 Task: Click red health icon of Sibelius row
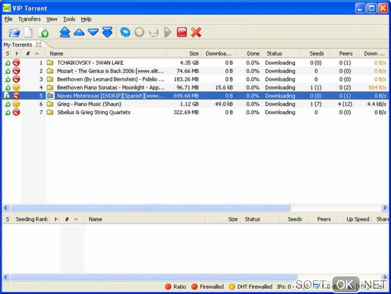tap(16, 112)
